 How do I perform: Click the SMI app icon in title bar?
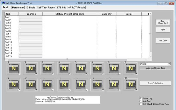[x=3, y=3]
